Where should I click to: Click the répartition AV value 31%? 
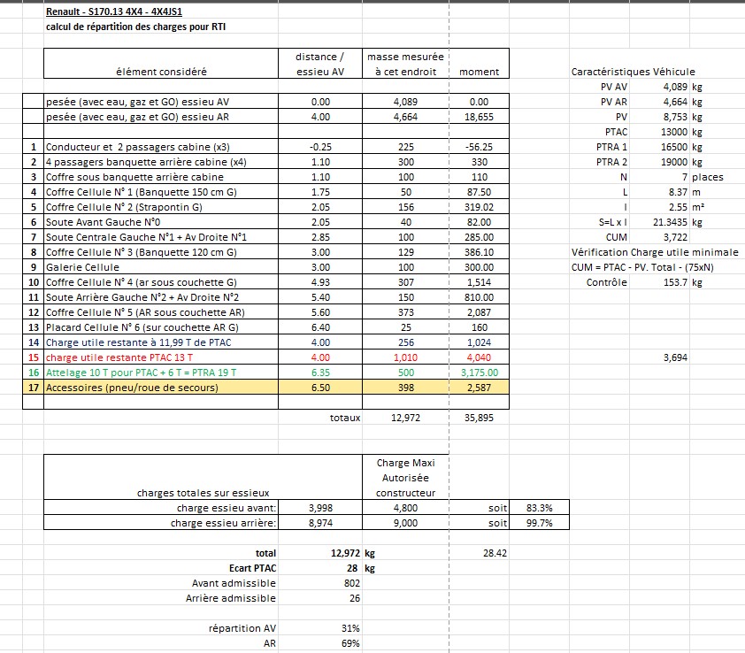coord(351,628)
